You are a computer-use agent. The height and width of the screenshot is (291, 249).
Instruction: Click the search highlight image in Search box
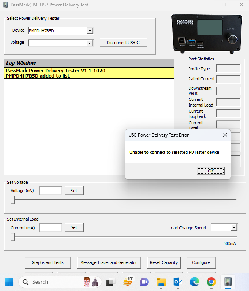91,282
